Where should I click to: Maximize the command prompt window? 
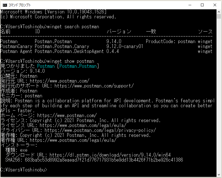(202, 5)
